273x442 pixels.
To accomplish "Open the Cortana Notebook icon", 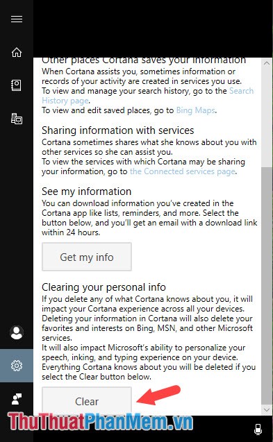I will tap(17, 85).
